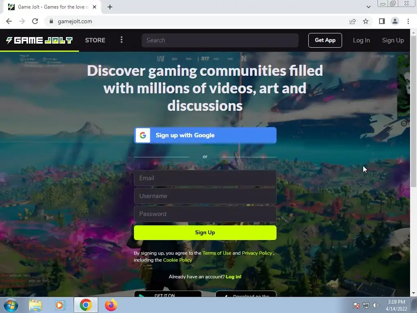Open the Windows Start menu

[11, 305]
